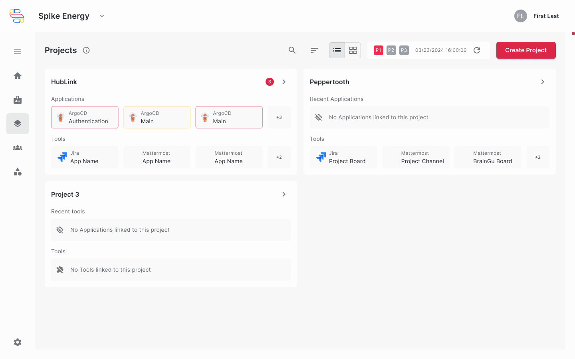Go to Home via sidebar icon

(18, 76)
